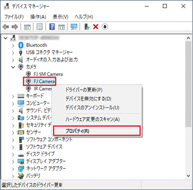Click the ディスク ドライブ drive icon
Screen dimensions: 193x190
click(x=21, y=155)
